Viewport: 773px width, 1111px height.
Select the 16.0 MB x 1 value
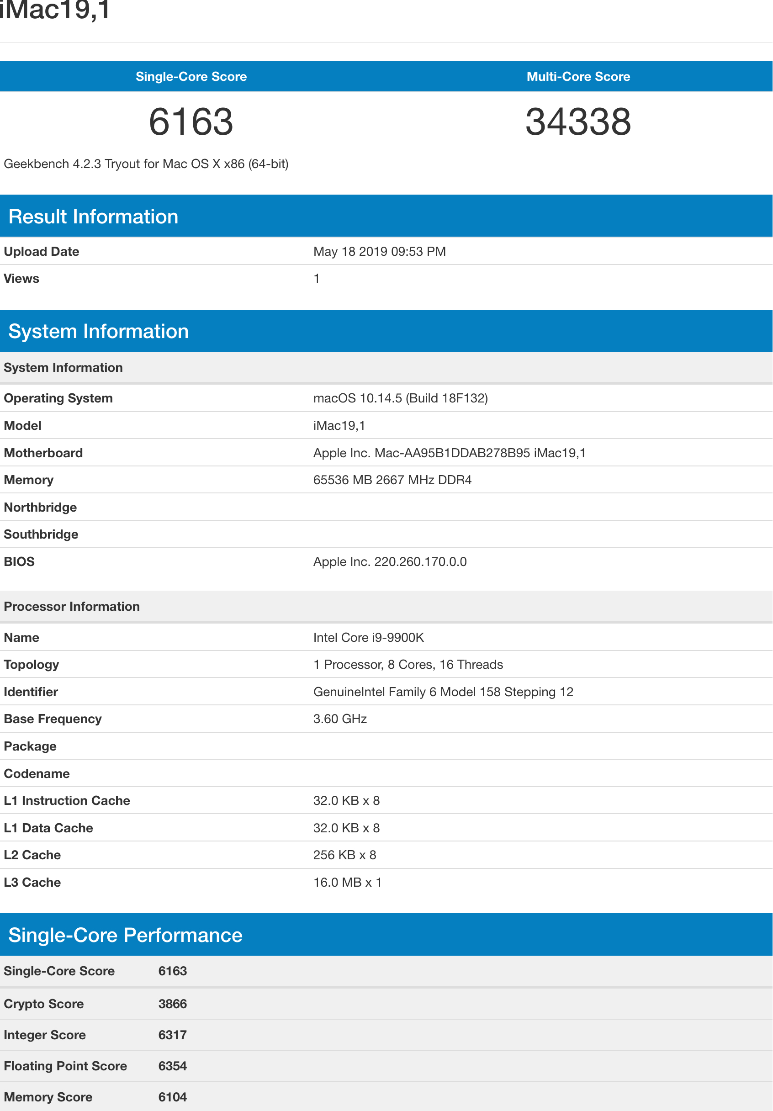[x=348, y=883]
